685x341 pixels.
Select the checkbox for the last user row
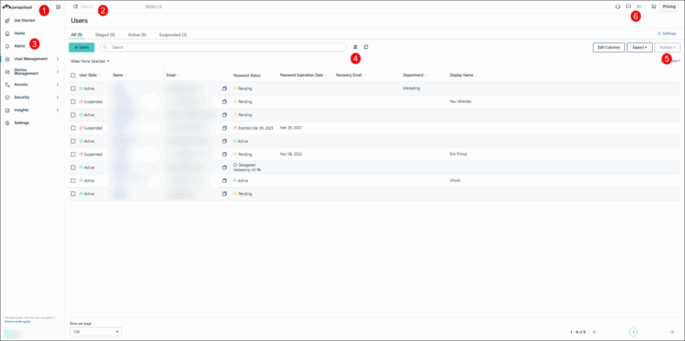tap(74, 194)
